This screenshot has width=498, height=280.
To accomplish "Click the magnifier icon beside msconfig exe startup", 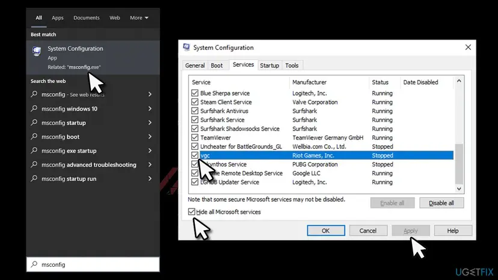I will click(x=34, y=150).
